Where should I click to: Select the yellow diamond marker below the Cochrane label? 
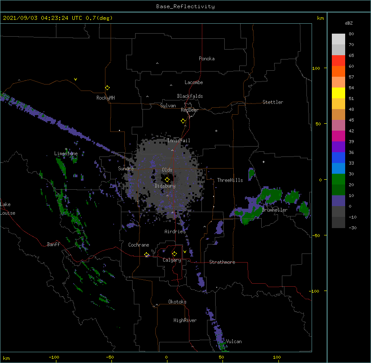(x=146, y=255)
